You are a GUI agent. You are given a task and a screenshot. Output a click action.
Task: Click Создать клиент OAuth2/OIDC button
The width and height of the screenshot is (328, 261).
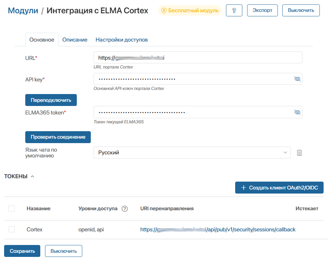coord(279,187)
